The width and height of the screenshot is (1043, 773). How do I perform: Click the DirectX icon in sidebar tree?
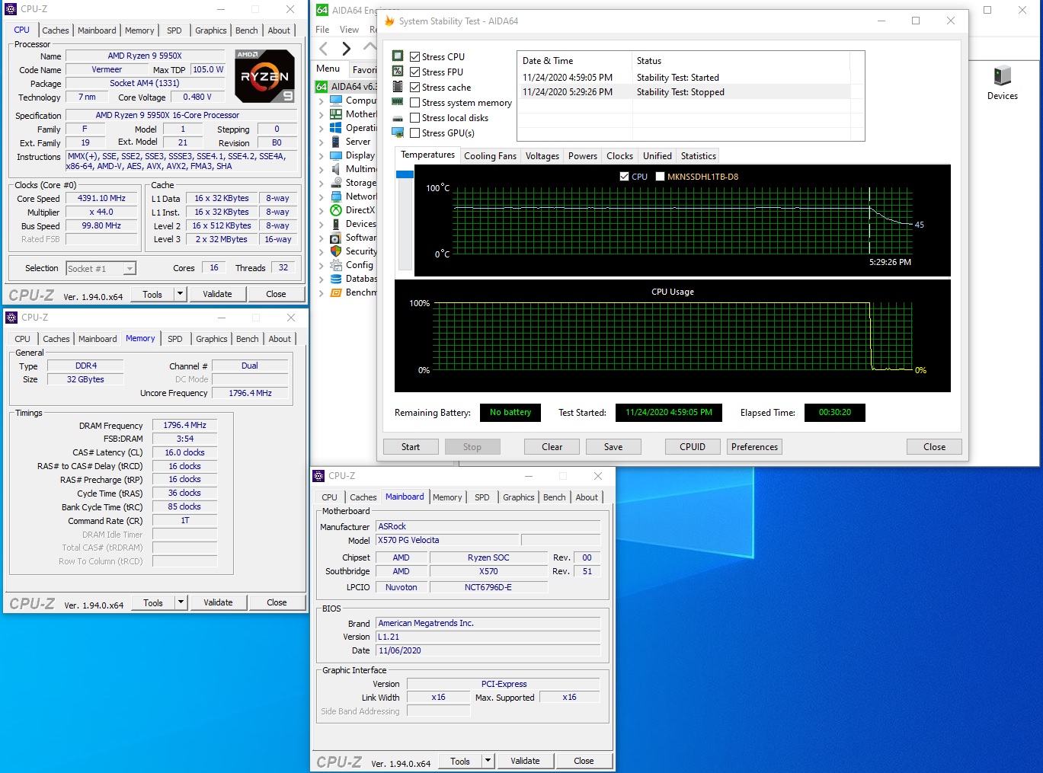click(x=336, y=210)
